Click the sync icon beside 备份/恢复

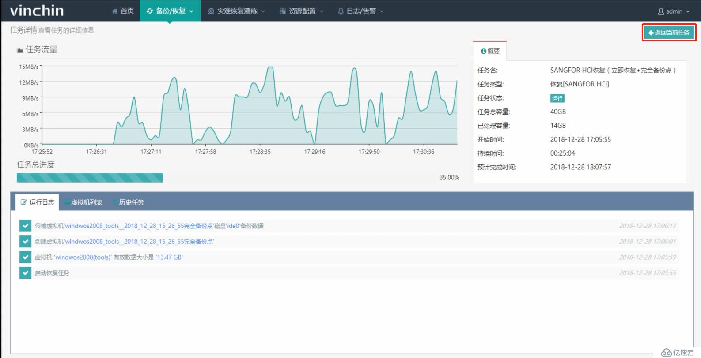(x=150, y=11)
